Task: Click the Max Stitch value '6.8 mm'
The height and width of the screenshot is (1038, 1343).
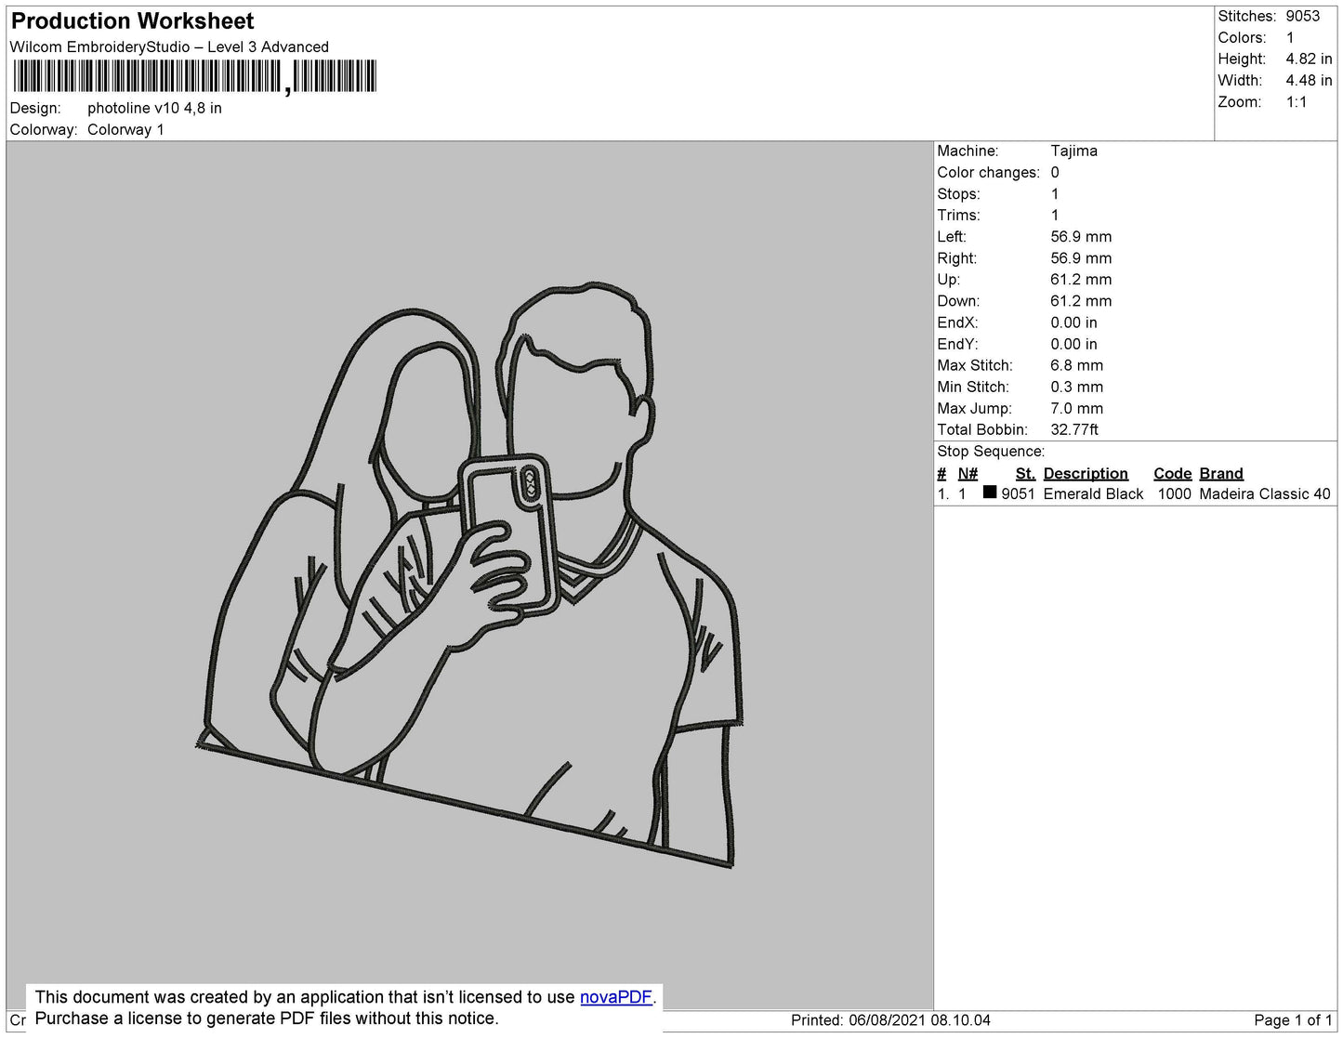Action: point(1077,365)
